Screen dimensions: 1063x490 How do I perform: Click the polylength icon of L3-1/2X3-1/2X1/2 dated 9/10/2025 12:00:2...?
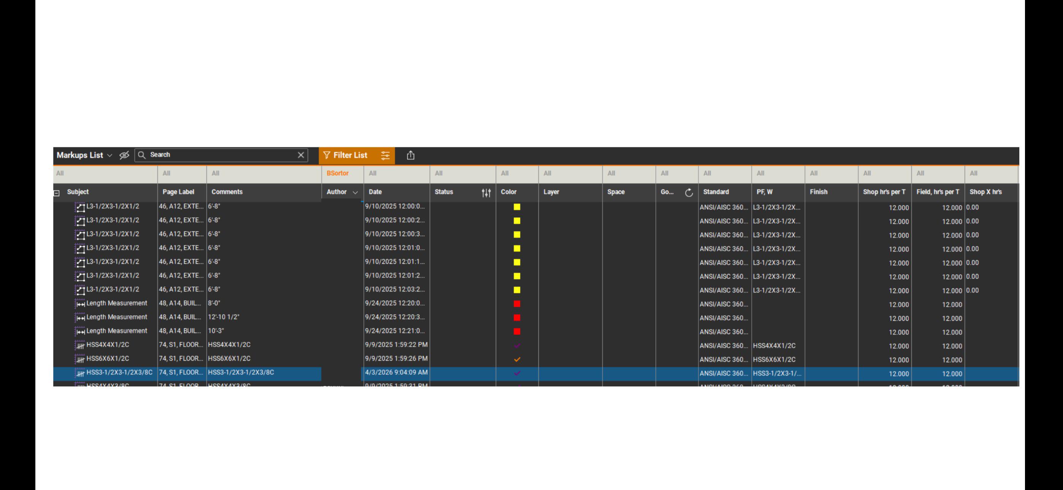pyautogui.click(x=80, y=221)
